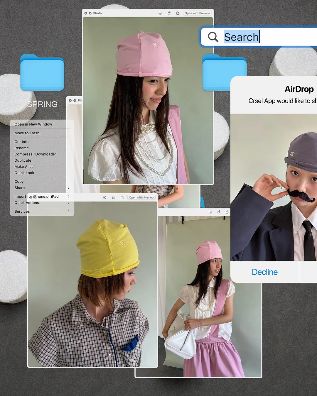Open the blue folder below the search bar
This screenshot has width=317, height=396.
click(x=225, y=72)
